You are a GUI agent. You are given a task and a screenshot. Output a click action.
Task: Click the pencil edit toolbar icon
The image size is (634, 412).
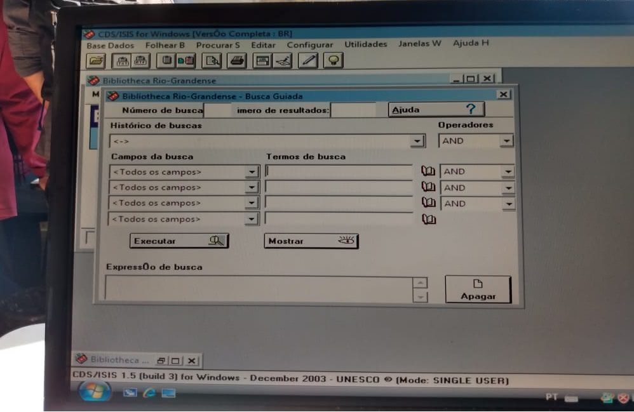click(x=308, y=60)
